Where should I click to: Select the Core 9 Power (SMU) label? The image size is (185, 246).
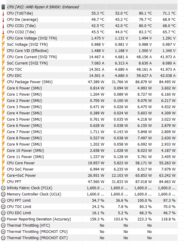tap(24, 144)
